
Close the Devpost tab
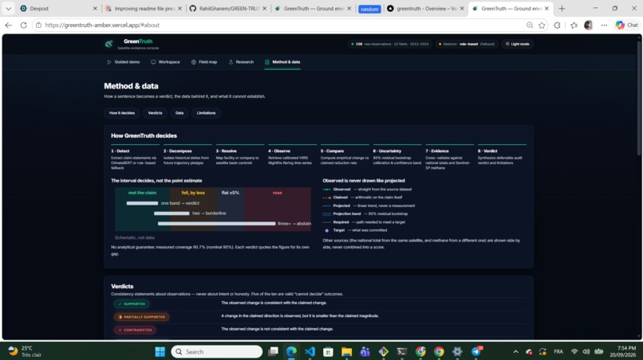coord(95,8)
